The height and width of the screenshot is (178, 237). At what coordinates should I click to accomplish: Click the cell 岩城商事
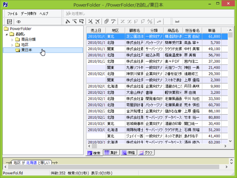135,123
